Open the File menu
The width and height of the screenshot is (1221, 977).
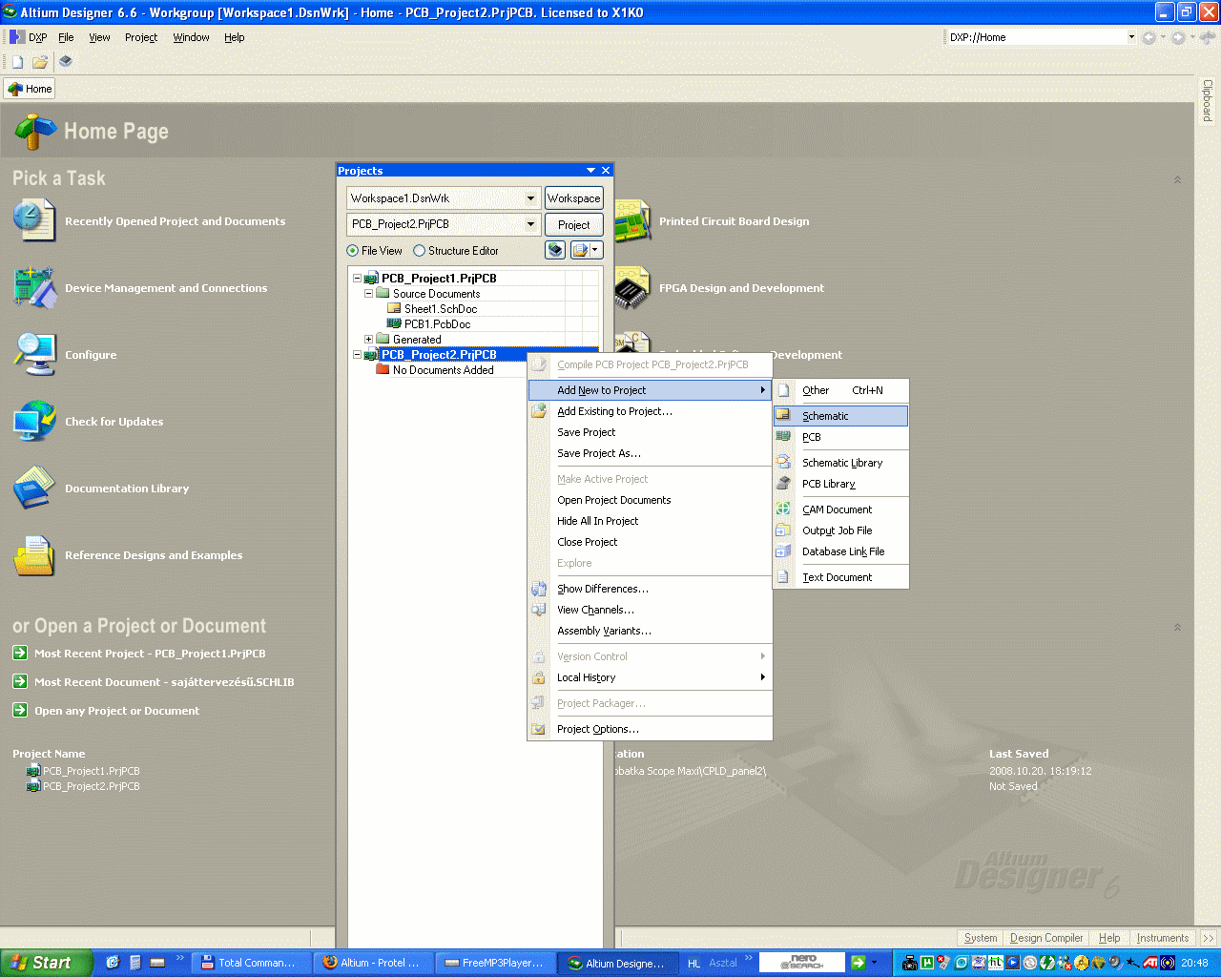click(66, 37)
